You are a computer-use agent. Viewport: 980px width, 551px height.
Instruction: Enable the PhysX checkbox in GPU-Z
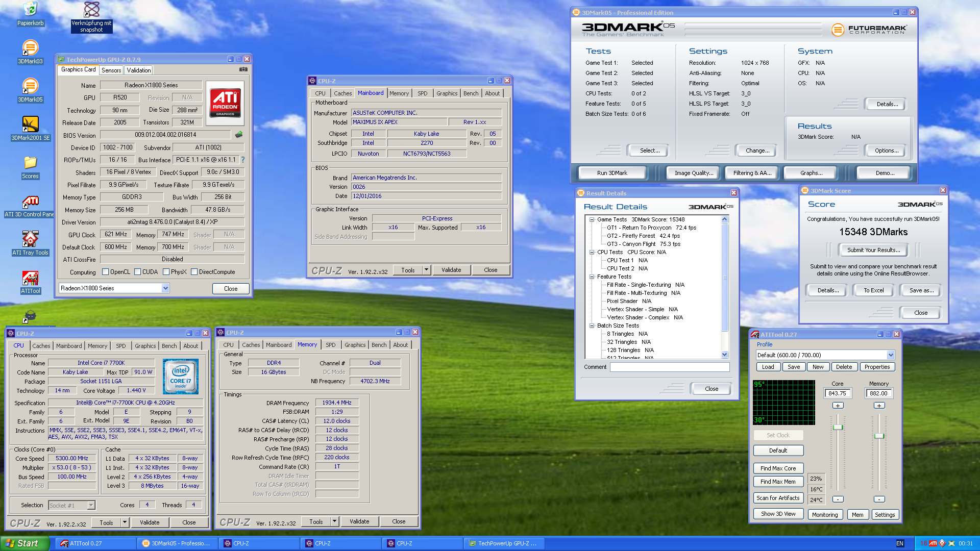[166, 272]
